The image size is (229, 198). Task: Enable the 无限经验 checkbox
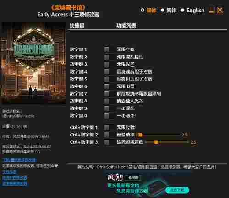pyautogui.click(x=107, y=127)
